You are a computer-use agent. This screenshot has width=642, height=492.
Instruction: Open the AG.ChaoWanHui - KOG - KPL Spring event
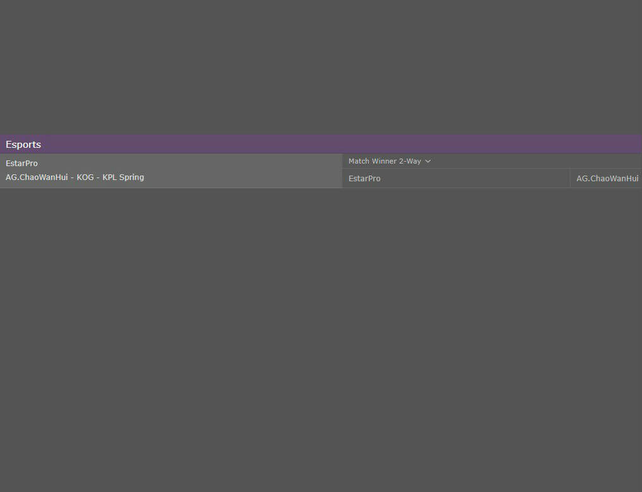click(75, 177)
